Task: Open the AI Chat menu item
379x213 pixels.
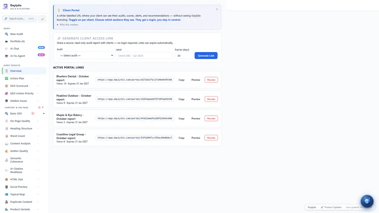Action: click(24, 49)
